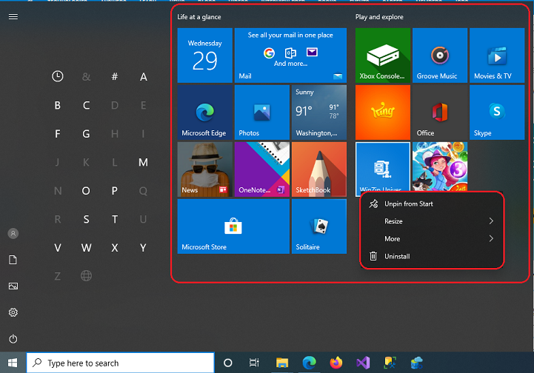
Task: Click the Type here to search box
Action: pos(121,363)
